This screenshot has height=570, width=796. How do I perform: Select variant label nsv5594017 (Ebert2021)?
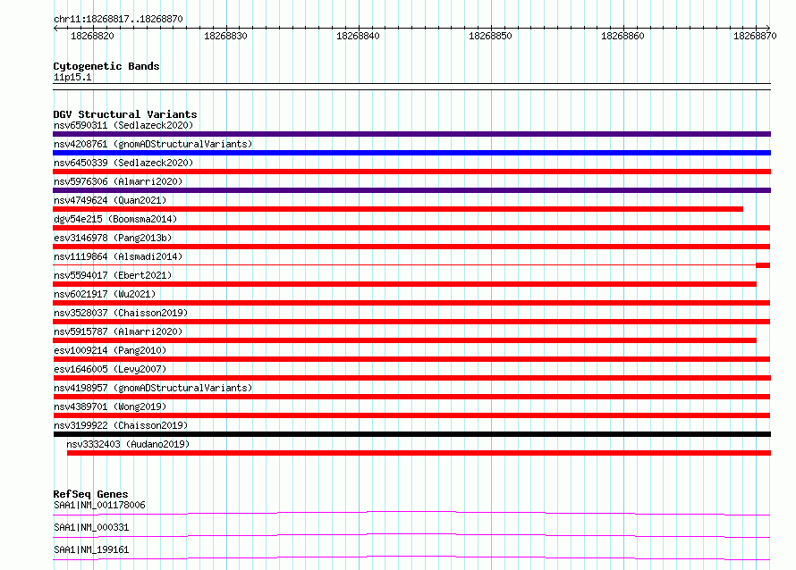point(113,275)
